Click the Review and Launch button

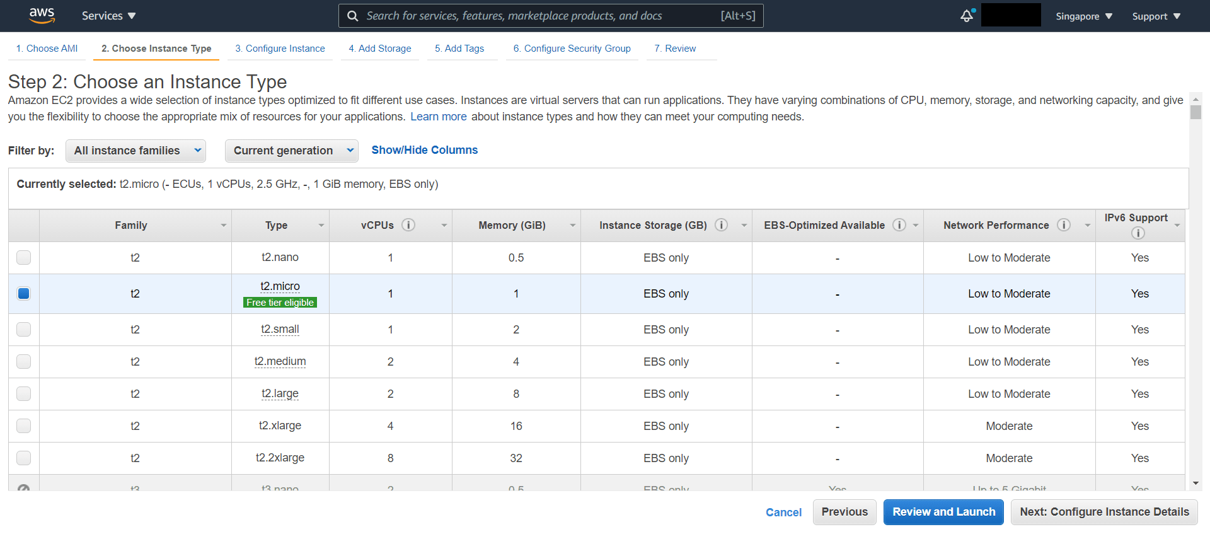(x=943, y=512)
